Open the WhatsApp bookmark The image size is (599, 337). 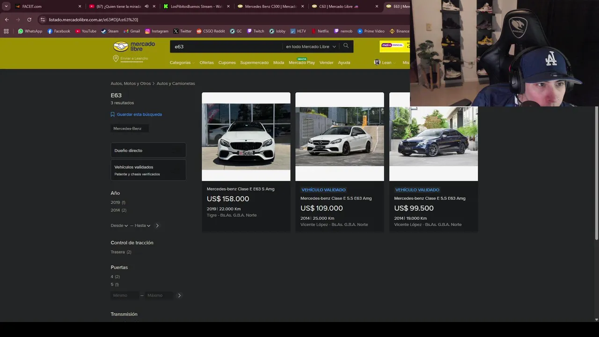(30, 31)
